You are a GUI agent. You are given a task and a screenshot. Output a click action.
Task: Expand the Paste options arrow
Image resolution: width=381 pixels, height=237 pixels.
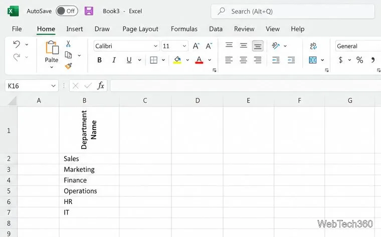tap(52, 67)
